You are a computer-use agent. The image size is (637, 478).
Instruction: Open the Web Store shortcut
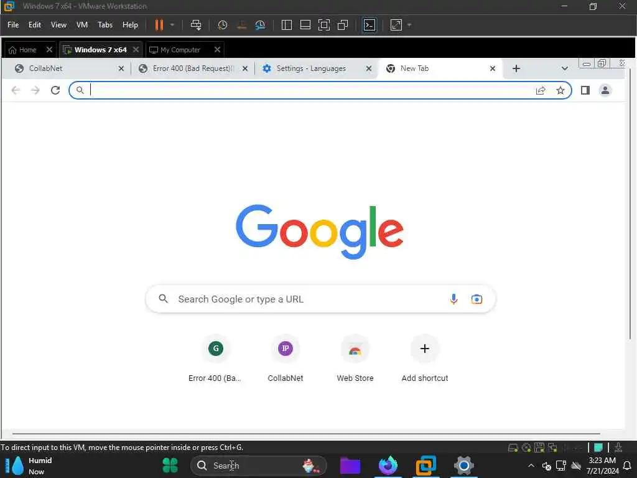[355, 359]
